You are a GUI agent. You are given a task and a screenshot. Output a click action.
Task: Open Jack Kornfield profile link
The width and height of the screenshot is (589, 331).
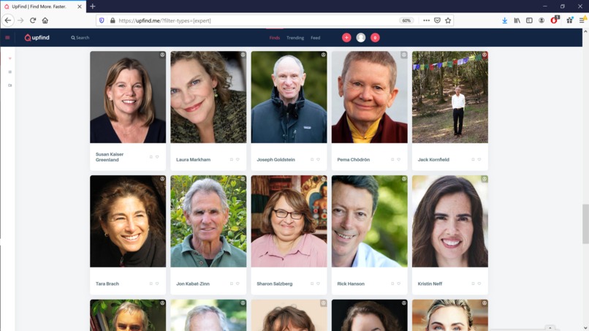[x=433, y=159]
